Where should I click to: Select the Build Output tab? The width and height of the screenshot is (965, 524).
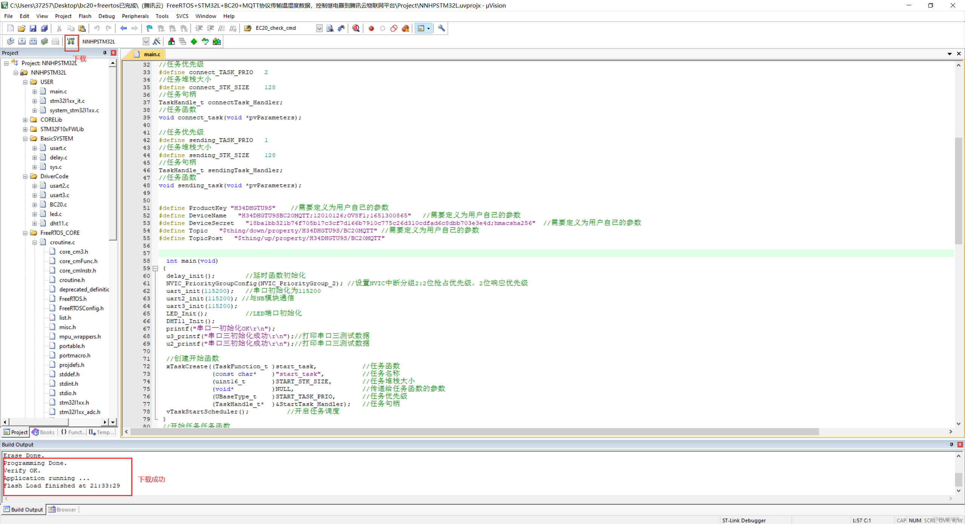click(x=23, y=510)
